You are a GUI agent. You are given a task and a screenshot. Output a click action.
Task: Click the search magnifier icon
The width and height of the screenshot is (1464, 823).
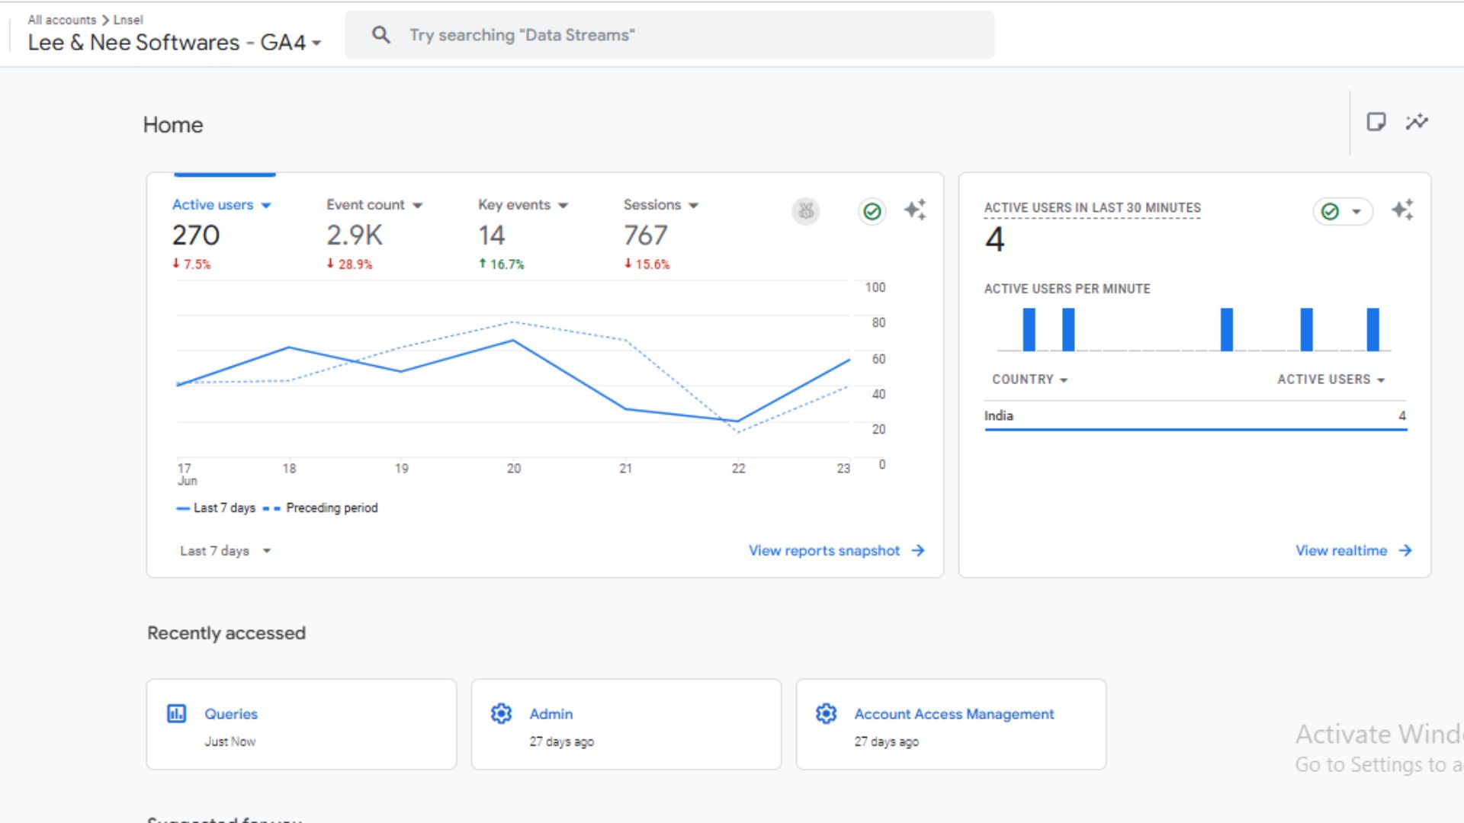(x=380, y=35)
